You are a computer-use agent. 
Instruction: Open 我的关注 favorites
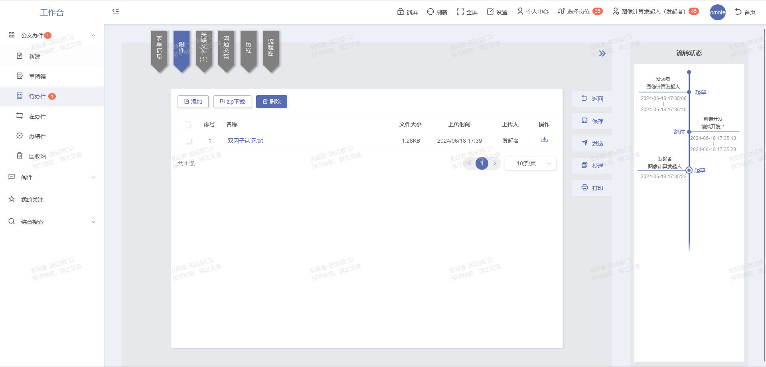52,200
